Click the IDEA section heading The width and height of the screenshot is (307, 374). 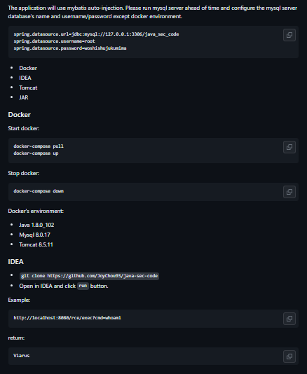[x=15, y=262]
